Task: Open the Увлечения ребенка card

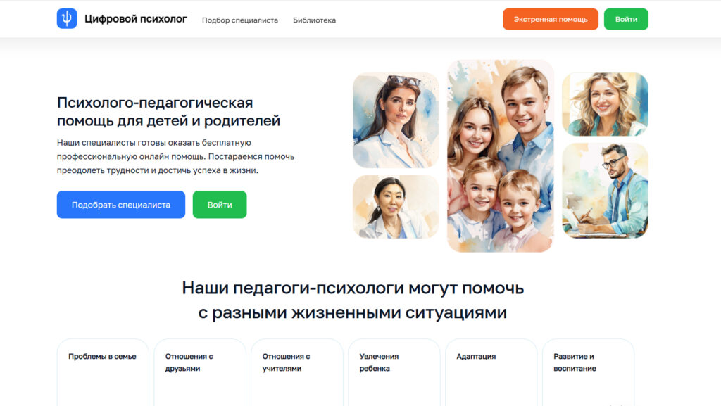Action: tap(394, 372)
